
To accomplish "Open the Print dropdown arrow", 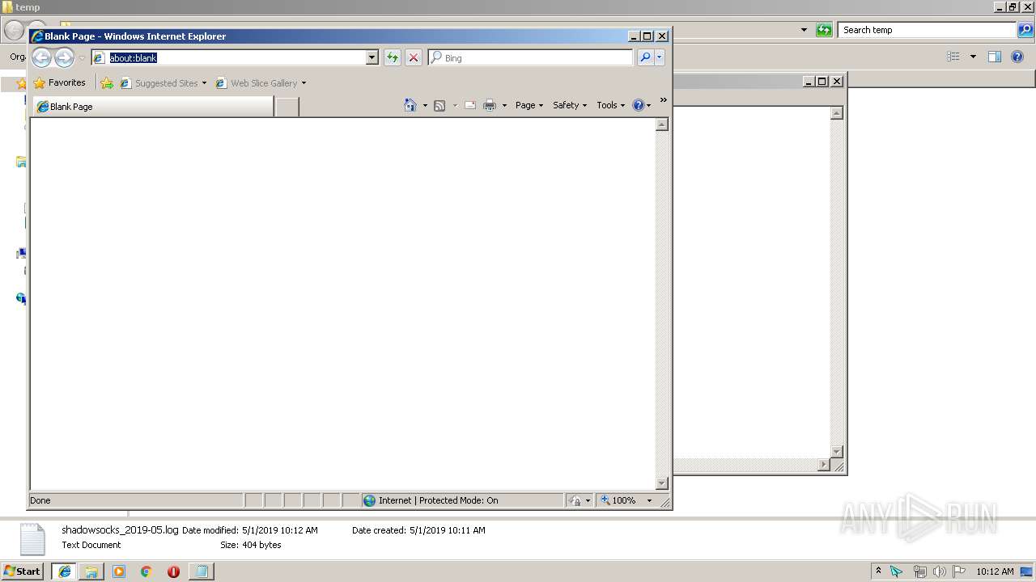I will [x=504, y=105].
